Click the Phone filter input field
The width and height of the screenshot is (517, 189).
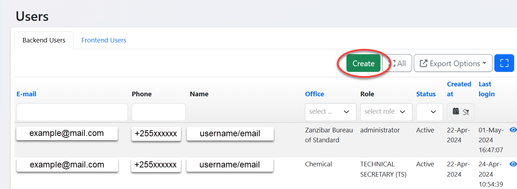[x=159, y=112]
